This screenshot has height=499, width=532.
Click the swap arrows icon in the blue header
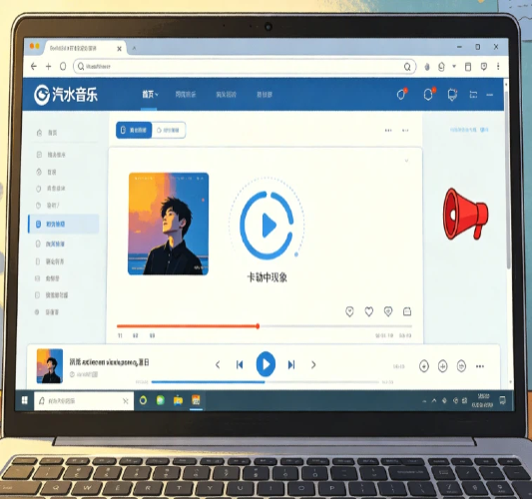click(x=473, y=95)
